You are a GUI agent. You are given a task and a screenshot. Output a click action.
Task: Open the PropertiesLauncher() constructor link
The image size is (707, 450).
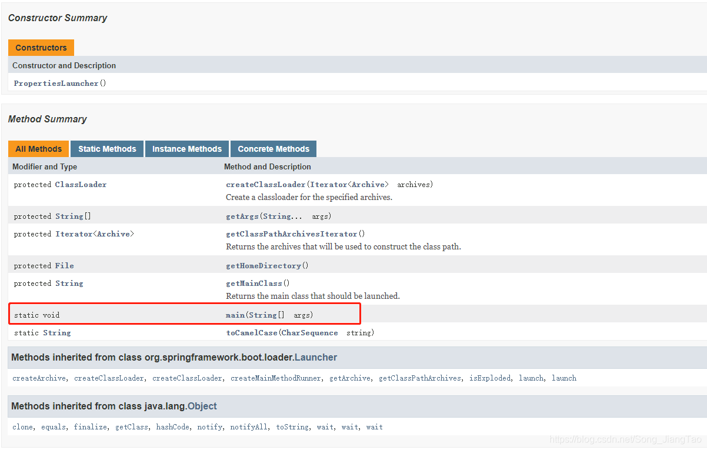tap(56, 84)
